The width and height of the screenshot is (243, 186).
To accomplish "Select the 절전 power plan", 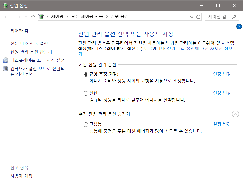I will (x=86, y=93).
